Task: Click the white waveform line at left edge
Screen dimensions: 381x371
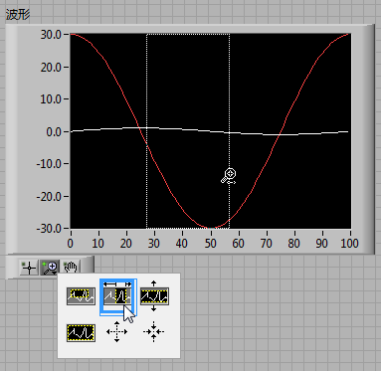Action: point(74,131)
